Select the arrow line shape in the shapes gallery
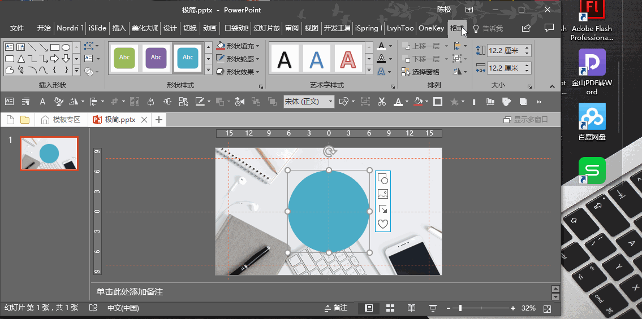642x319 pixels. [44, 47]
